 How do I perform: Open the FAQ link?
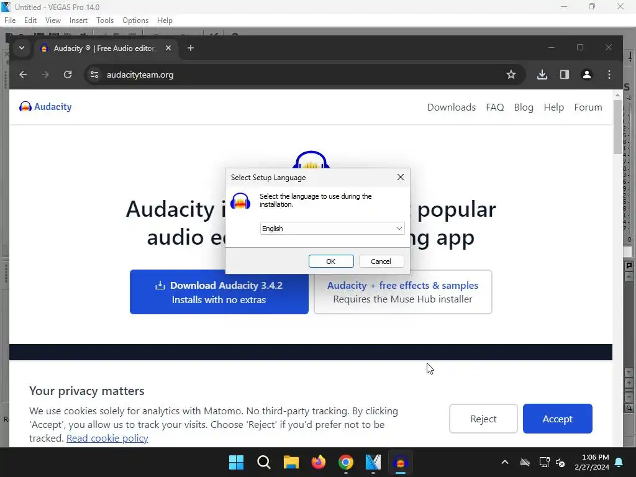tap(495, 107)
